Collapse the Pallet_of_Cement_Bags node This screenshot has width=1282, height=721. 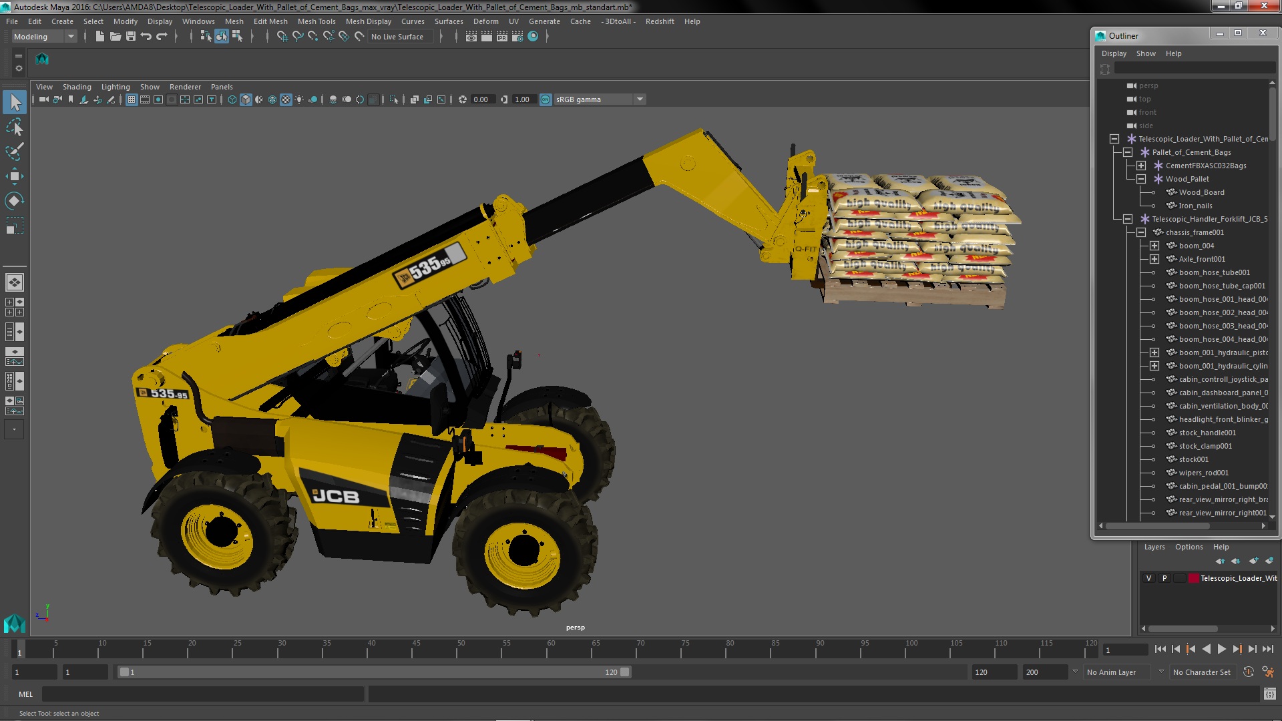1128,152
